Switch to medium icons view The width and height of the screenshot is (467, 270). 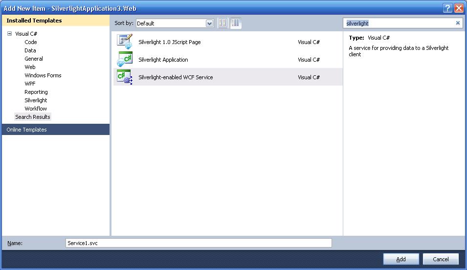[x=222, y=23]
